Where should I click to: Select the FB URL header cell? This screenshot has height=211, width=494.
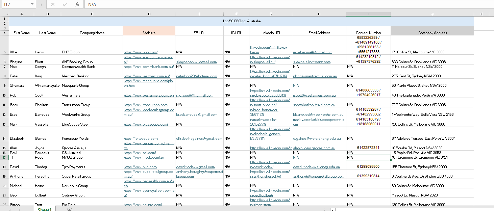(199, 33)
